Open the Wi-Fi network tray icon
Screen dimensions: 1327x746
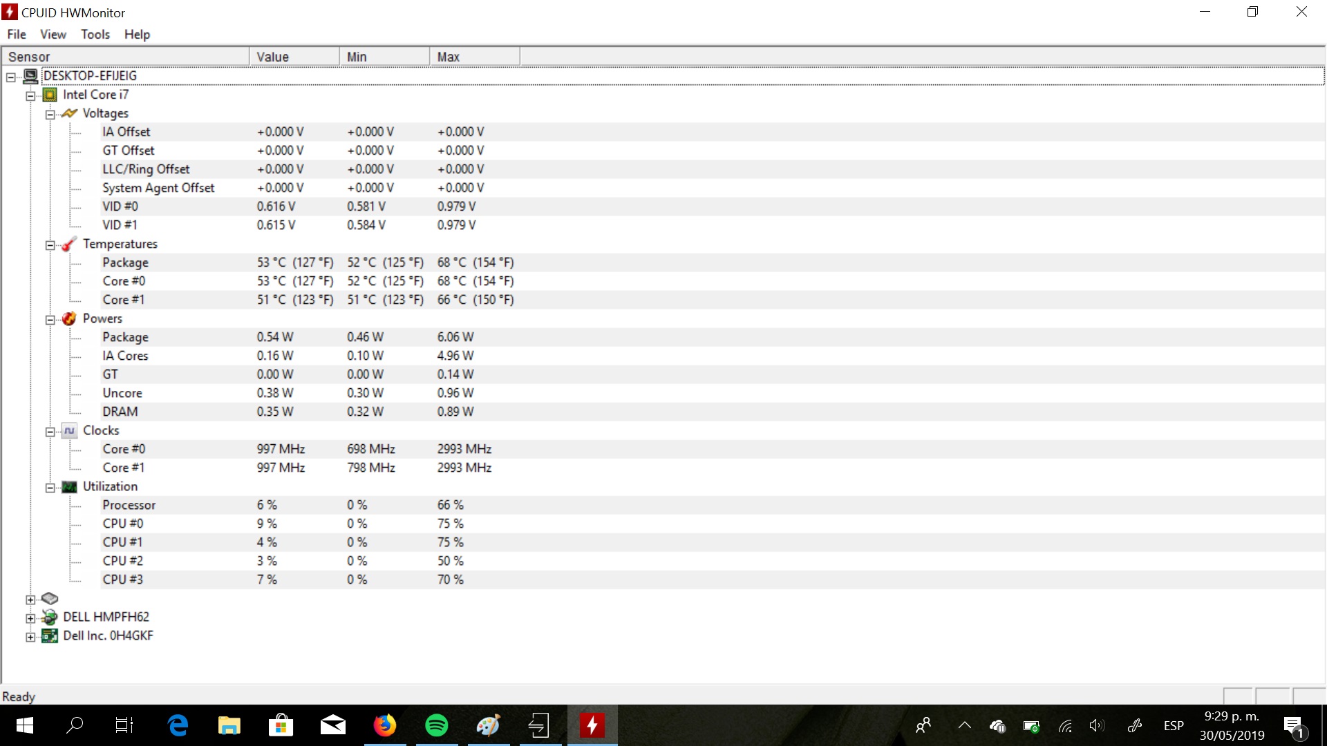1066,726
